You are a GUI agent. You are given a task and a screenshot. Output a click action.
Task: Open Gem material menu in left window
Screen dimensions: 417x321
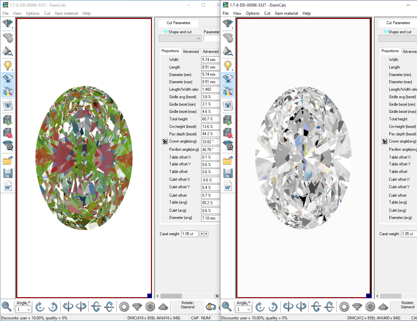coord(66,13)
